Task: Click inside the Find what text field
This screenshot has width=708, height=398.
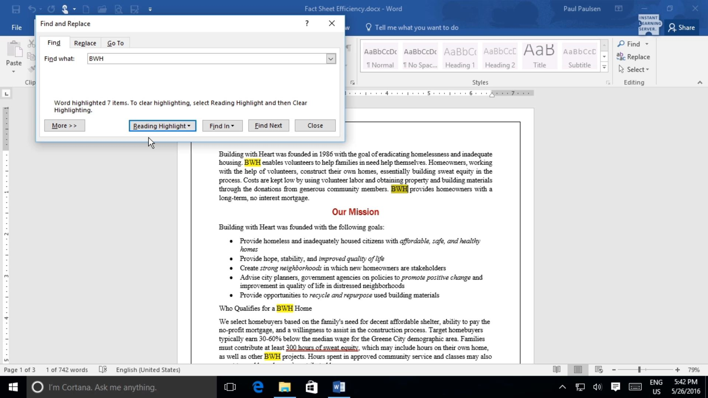Action: [x=206, y=58]
